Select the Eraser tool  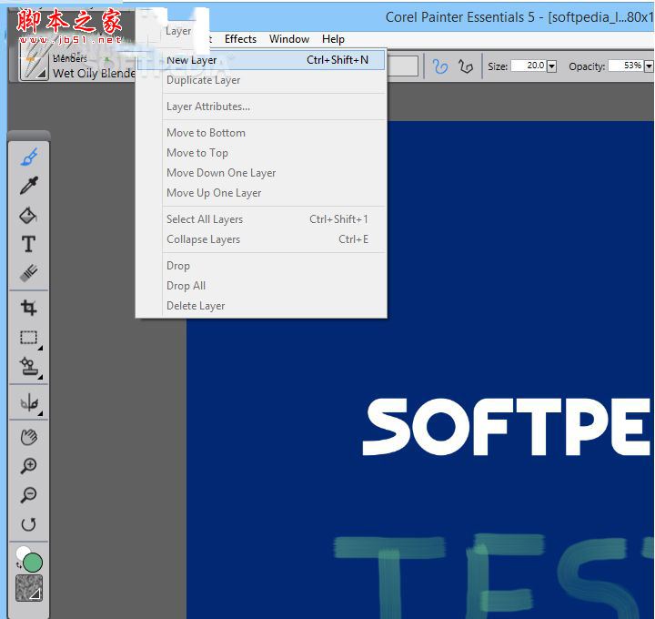pos(29,273)
